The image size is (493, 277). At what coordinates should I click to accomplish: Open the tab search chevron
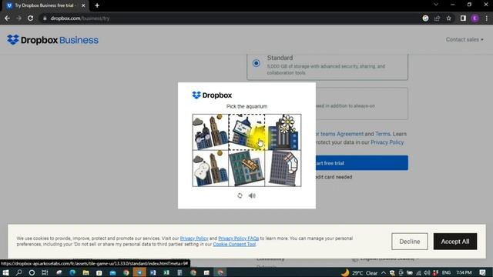[x=436, y=5]
